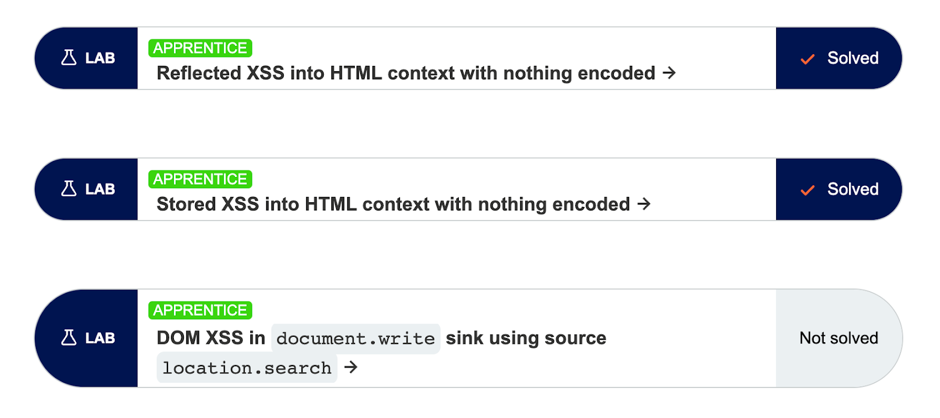
Task: Click LAB label on DOM XSS row
Action: 100,338
